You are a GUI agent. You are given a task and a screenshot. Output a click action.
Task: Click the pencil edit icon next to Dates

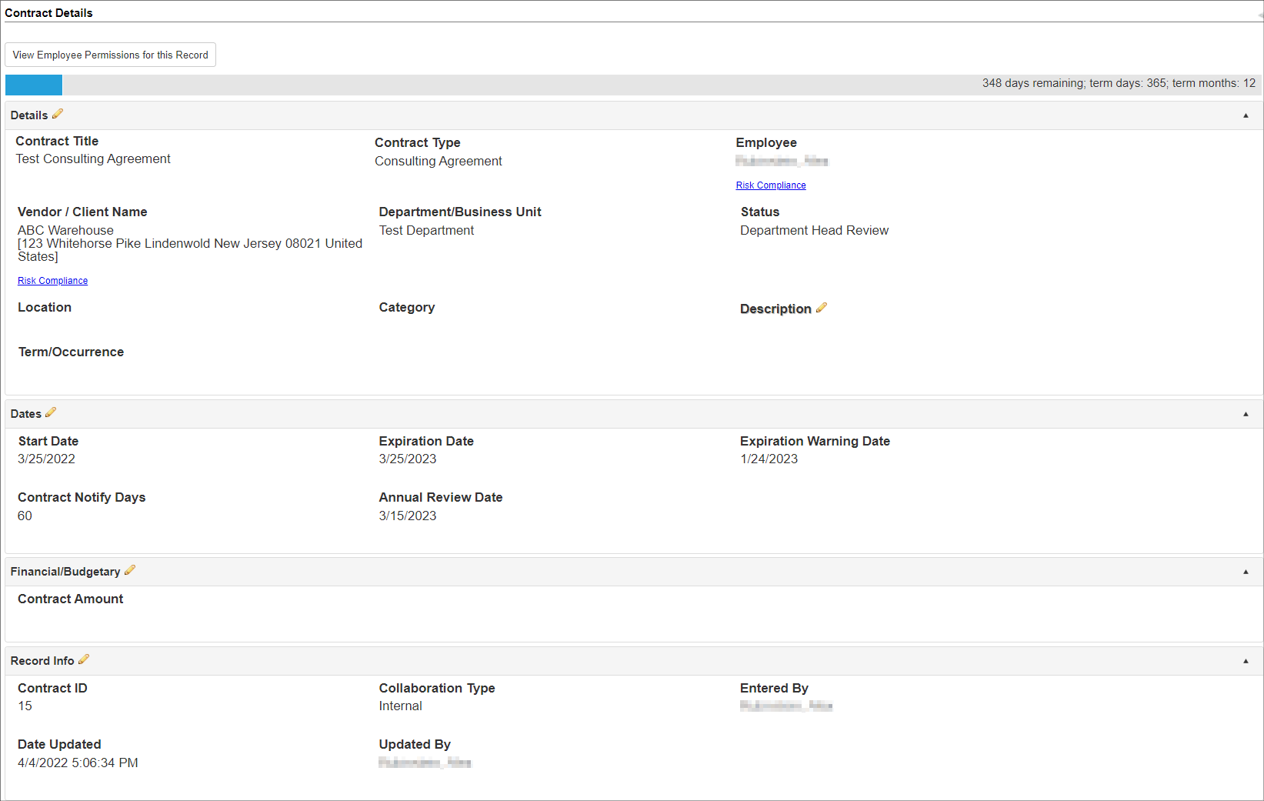point(51,412)
